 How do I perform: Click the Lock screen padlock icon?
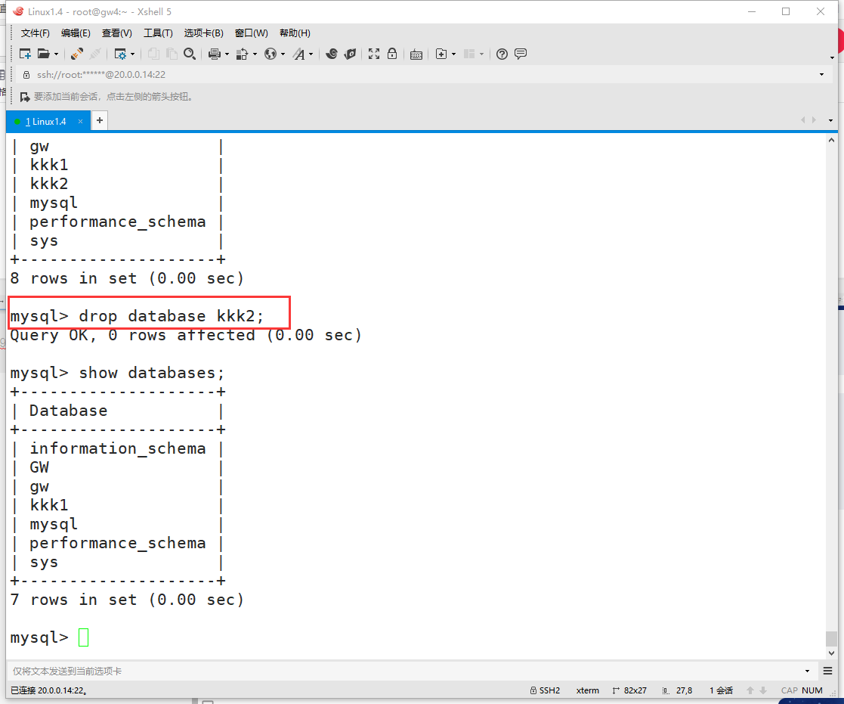tap(392, 54)
